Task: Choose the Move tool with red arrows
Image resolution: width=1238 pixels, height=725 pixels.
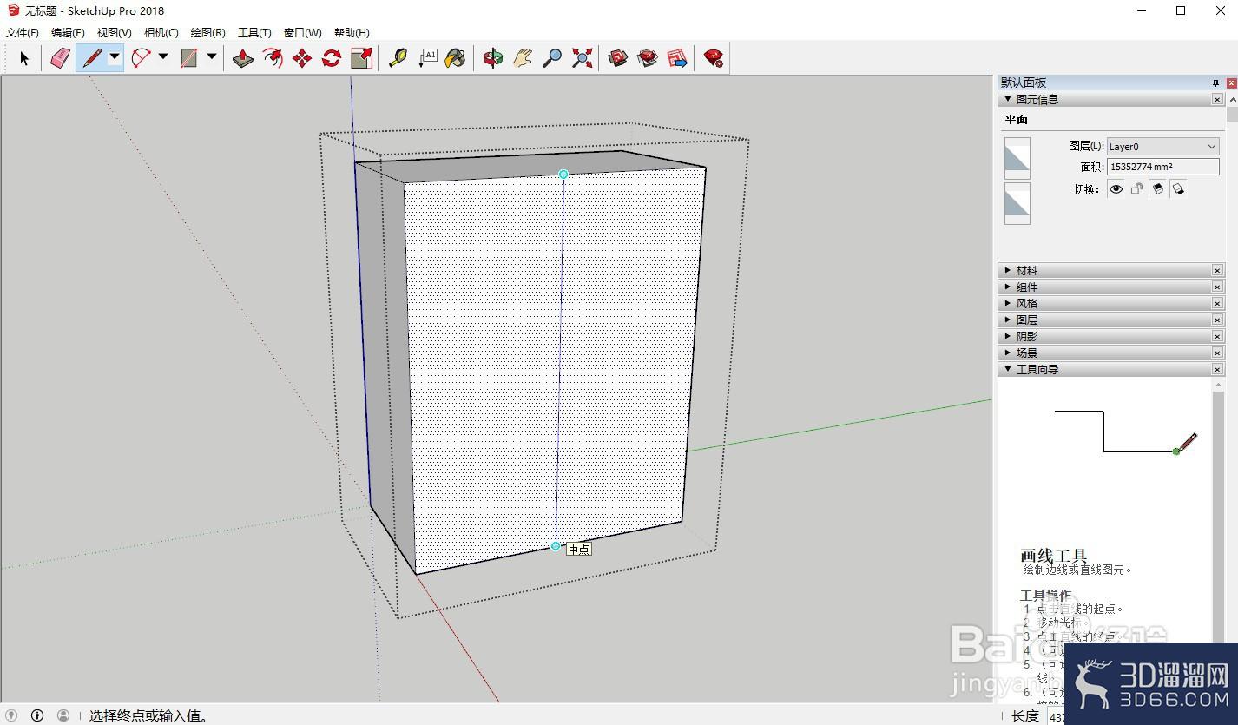Action: pyautogui.click(x=302, y=58)
